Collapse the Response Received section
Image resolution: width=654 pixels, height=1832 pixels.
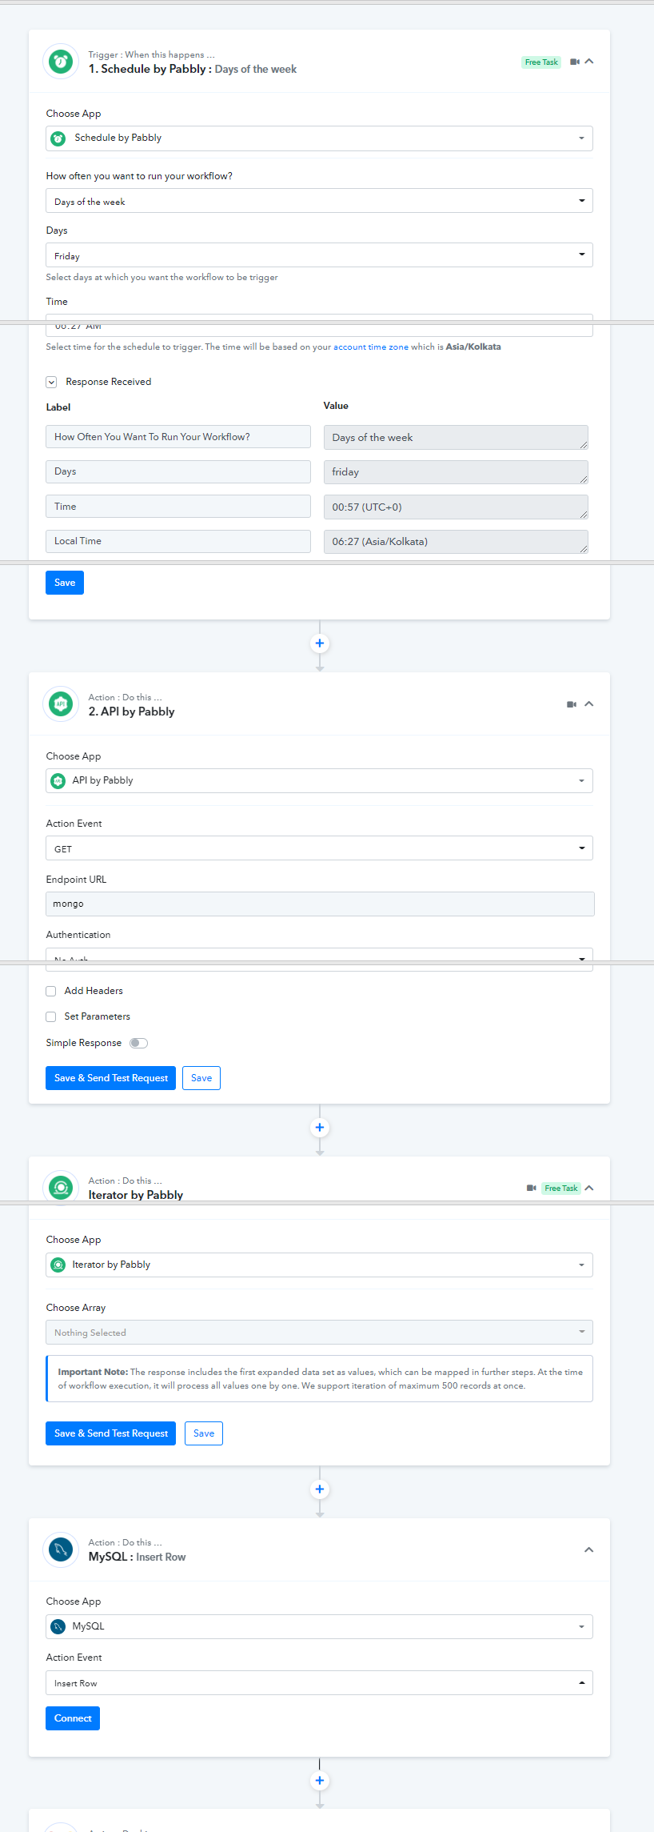click(51, 383)
